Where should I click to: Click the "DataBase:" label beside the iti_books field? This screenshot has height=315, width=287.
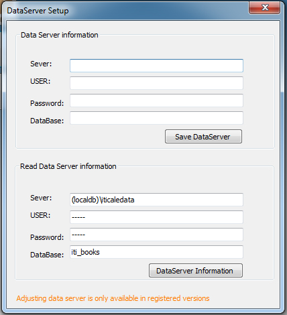tap(47, 255)
